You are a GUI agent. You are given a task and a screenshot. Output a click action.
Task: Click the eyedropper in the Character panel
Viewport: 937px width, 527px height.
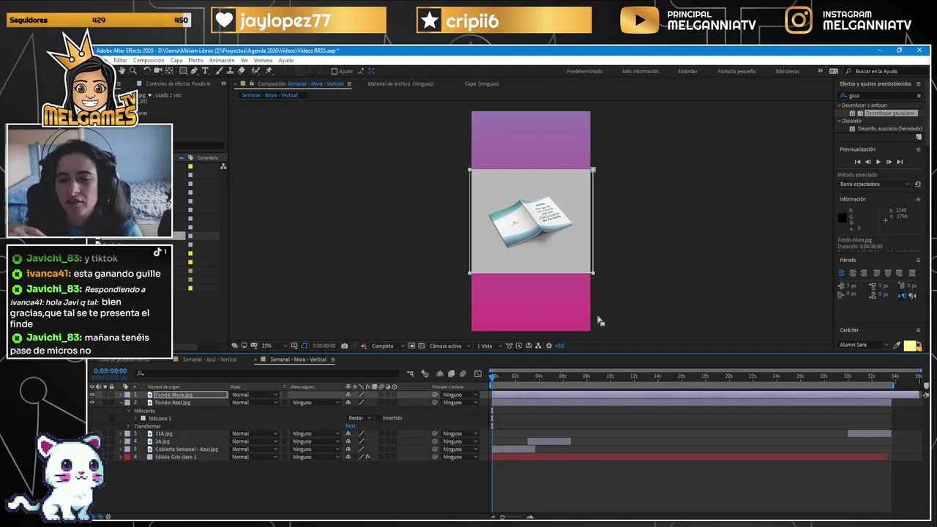coord(897,345)
